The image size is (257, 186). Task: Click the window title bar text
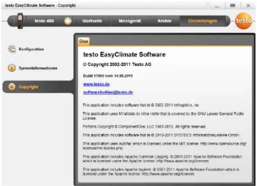click(40, 5)
